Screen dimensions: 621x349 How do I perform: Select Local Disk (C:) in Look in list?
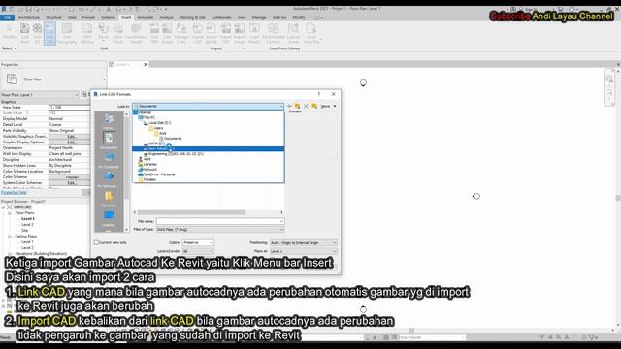pos(159,123)
